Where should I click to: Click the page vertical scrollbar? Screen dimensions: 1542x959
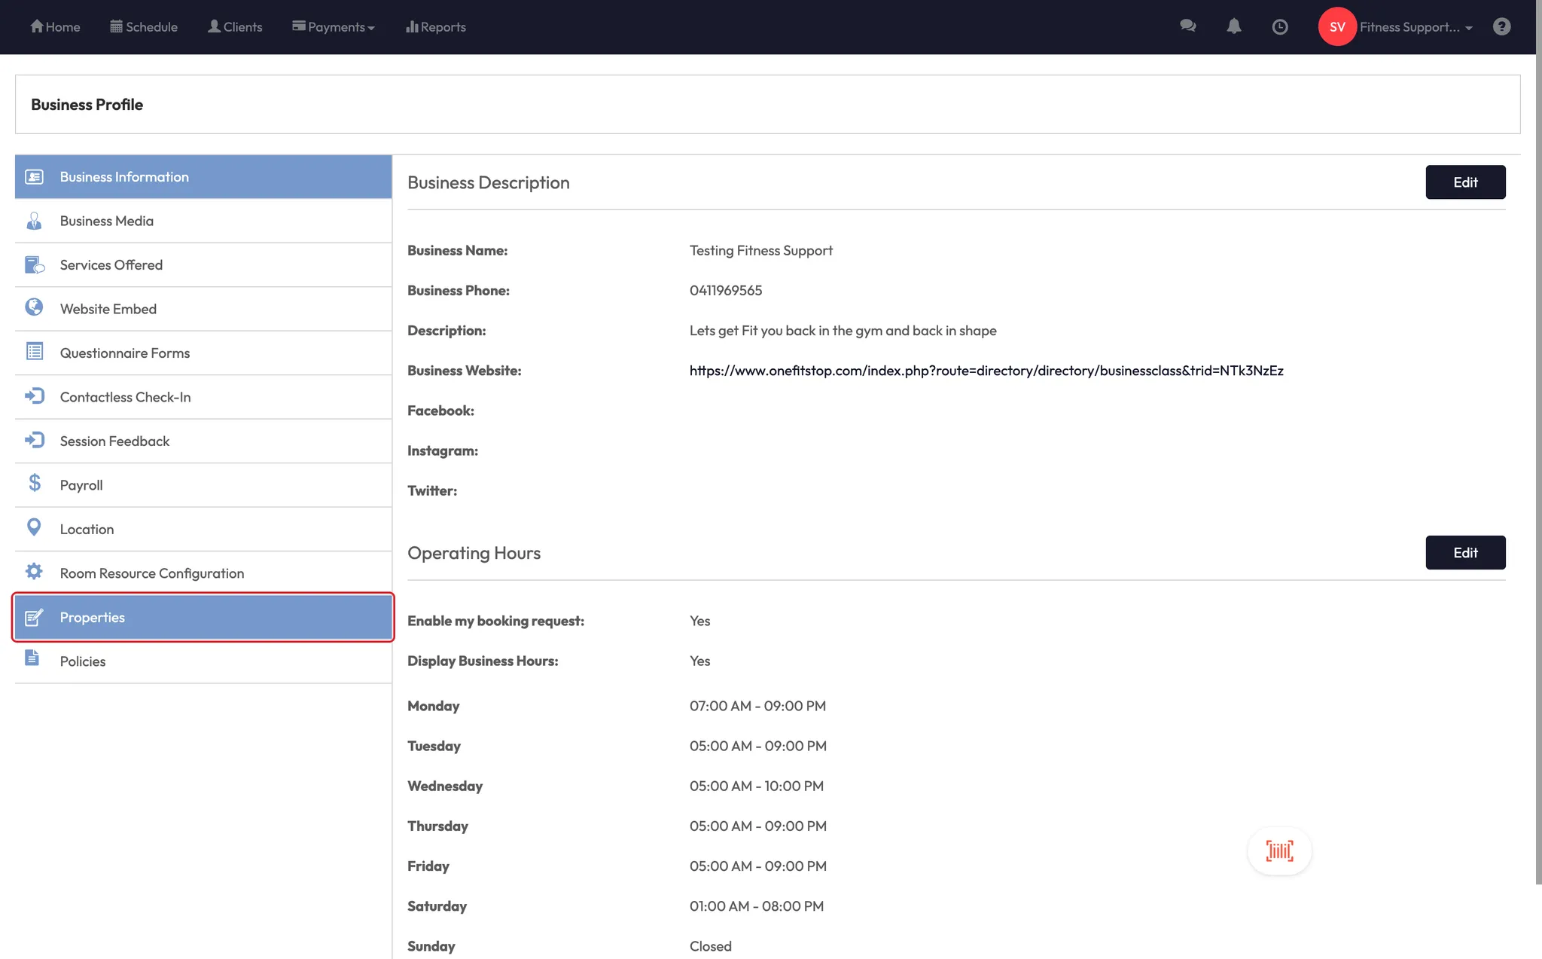click(1538, 452)
